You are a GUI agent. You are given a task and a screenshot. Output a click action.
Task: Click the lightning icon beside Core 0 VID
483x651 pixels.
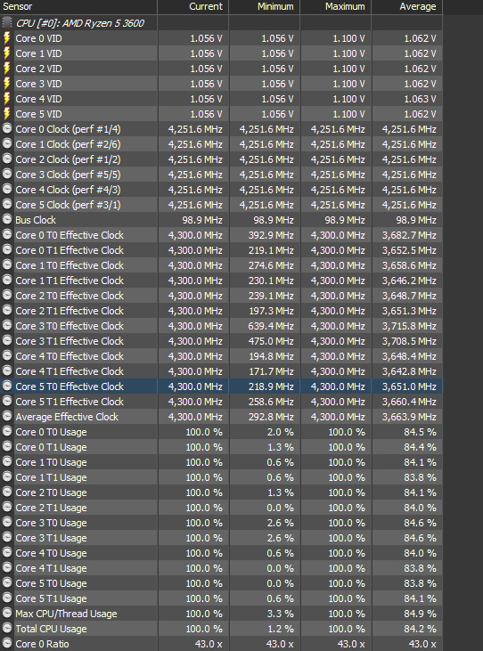[x=6, y=38]
